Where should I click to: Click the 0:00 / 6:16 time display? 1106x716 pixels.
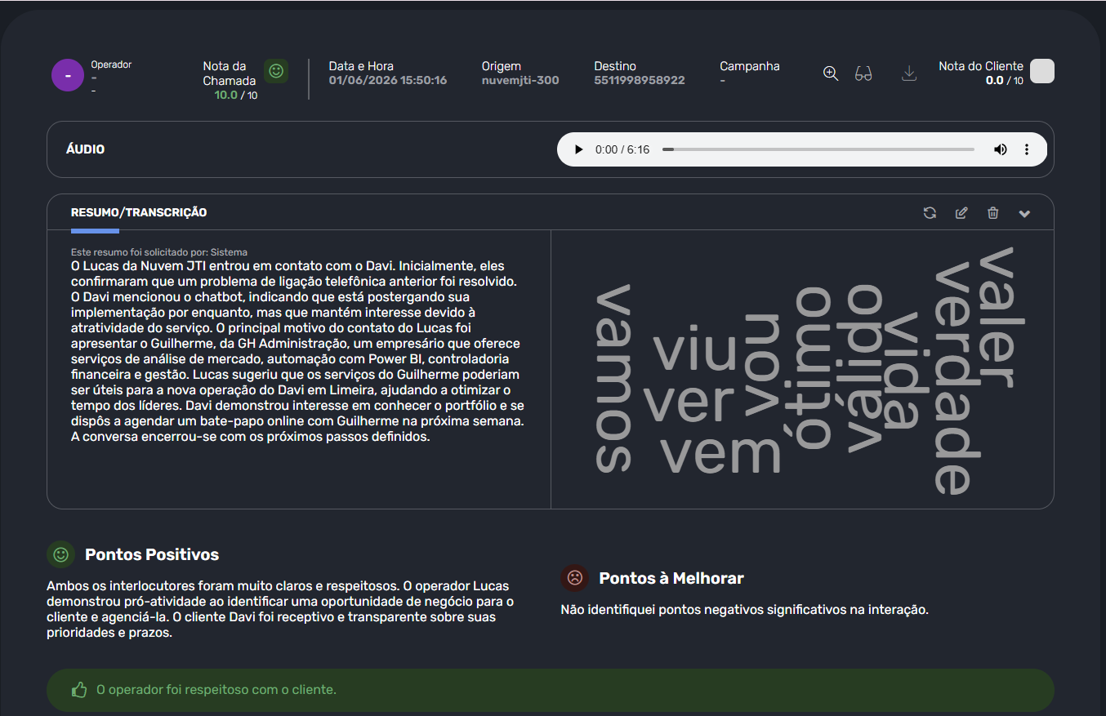(x=622, y=149)
